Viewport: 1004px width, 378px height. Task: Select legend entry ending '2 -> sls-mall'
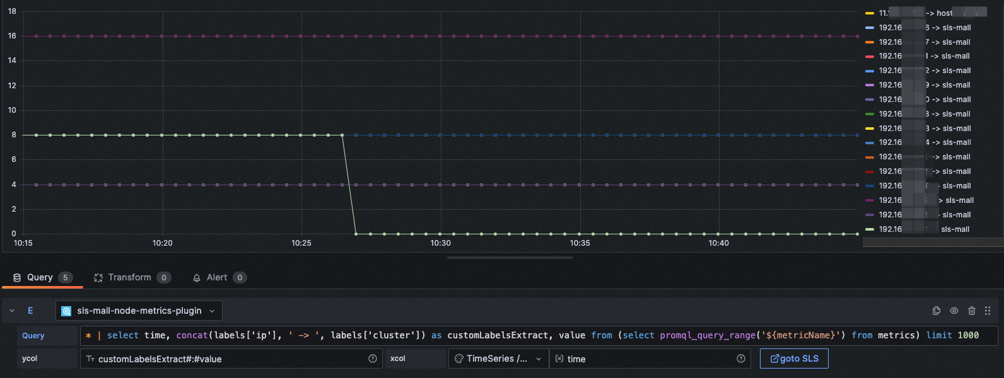pyautogui.click(x=925, y=71)
